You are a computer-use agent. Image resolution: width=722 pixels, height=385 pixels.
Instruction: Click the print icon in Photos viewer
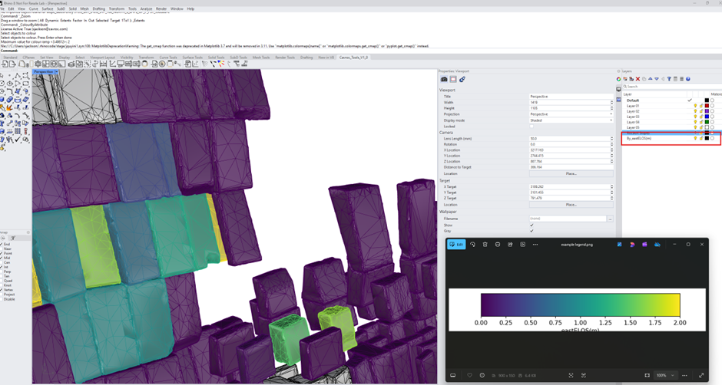point(497,244)
